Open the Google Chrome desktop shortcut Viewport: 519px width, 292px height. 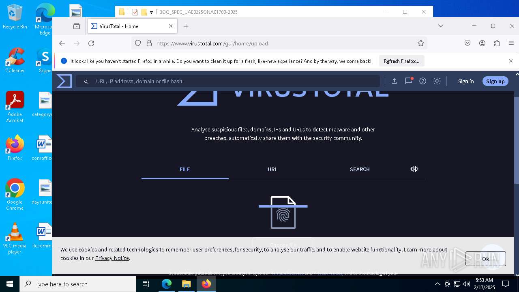click(15, 195)
